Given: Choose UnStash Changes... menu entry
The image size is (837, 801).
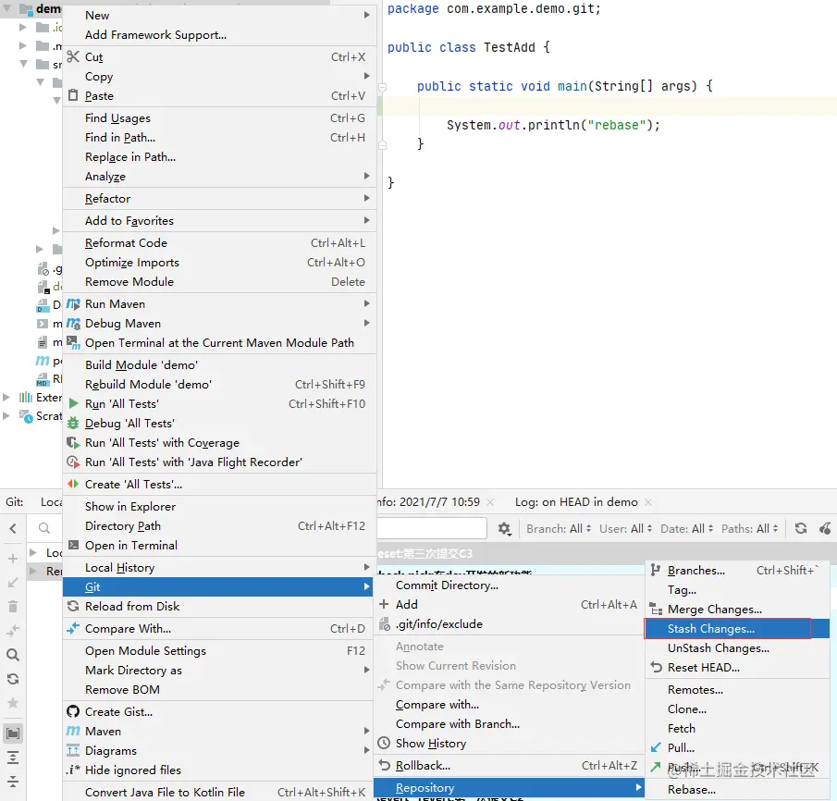Looking at the screenshot, I should coord(736,647).
